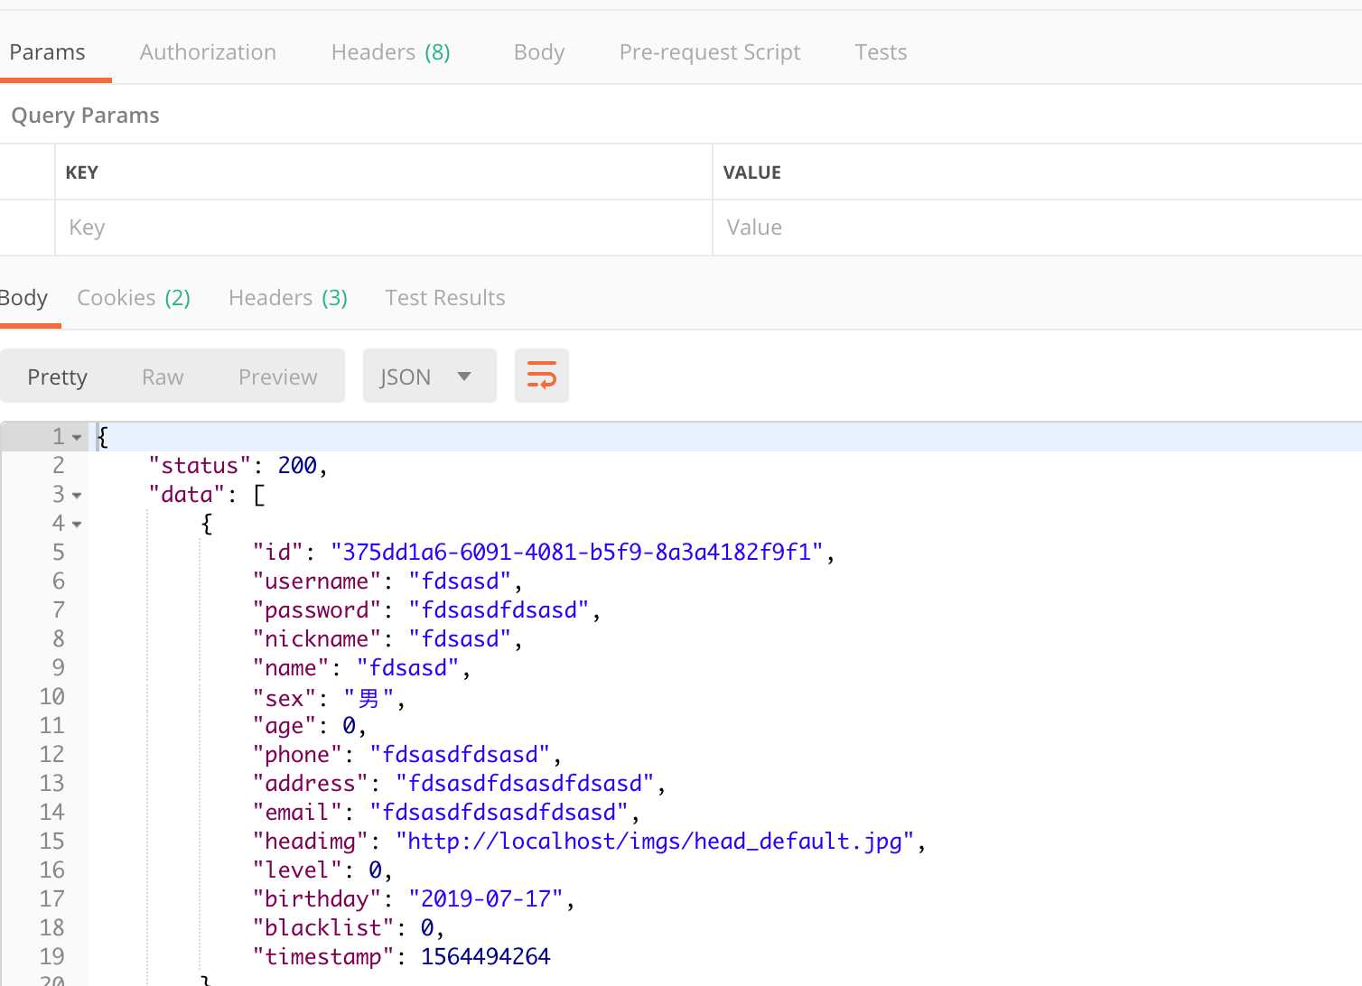The image size is (1362, 986).
Task: Collapse the data array on line 3
Action: (77, 496)
